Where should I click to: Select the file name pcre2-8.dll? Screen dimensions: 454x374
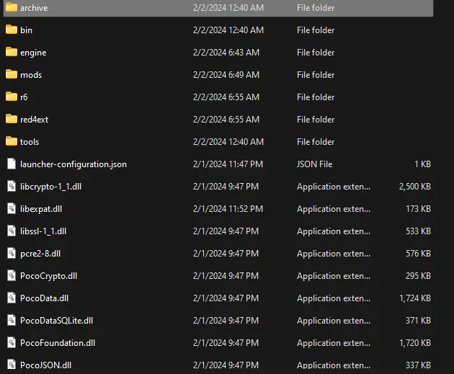pos(40,254)
